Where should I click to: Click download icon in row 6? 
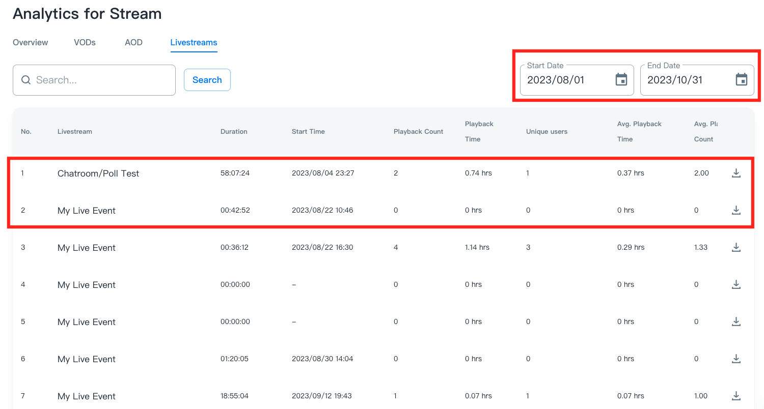[736, 359]
